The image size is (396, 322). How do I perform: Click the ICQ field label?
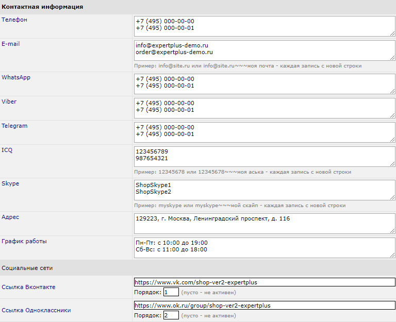point(7,150)
